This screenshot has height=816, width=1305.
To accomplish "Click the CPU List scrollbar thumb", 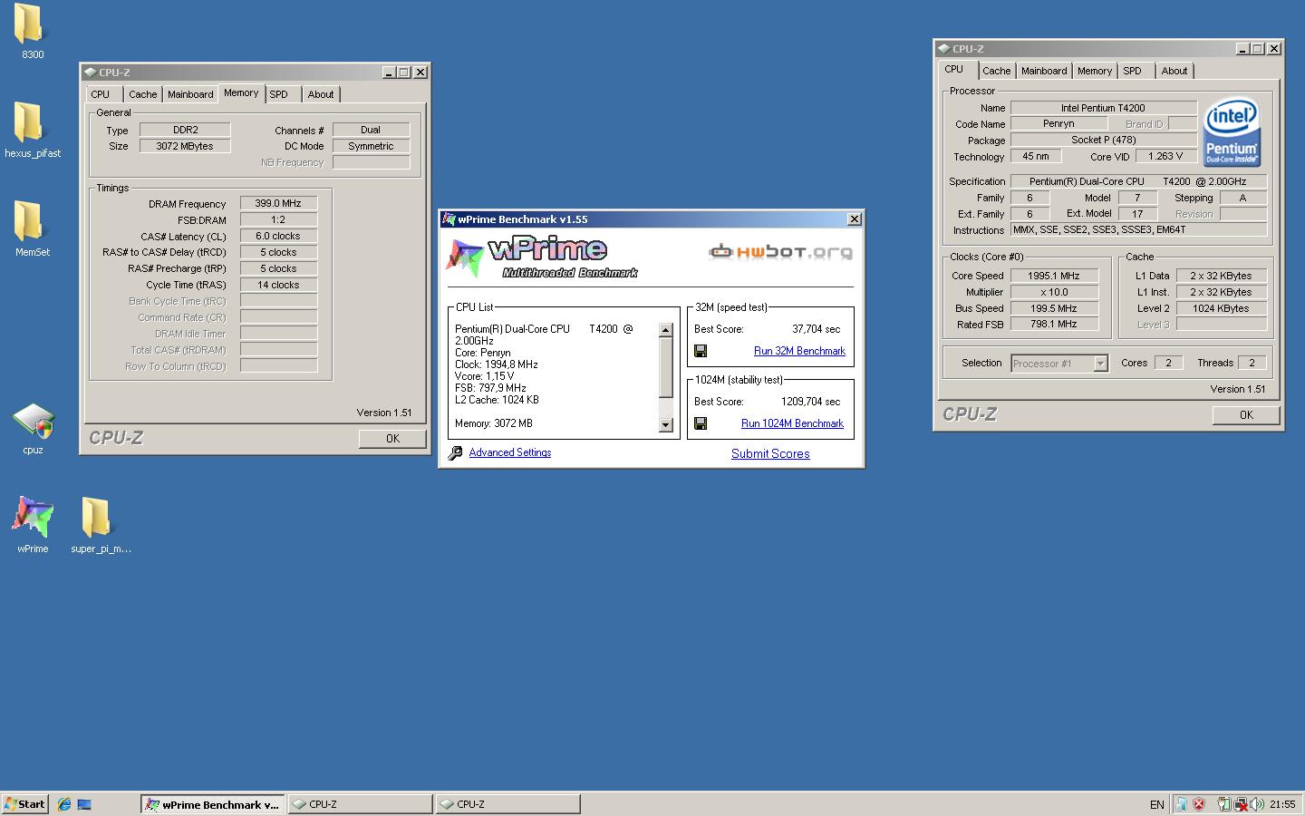I will (x=665, y=369).
